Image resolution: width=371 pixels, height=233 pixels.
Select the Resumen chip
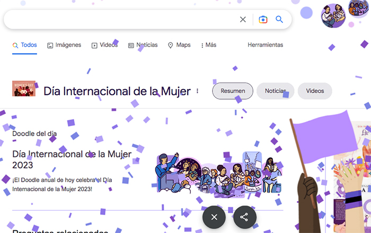coord(233,91)
